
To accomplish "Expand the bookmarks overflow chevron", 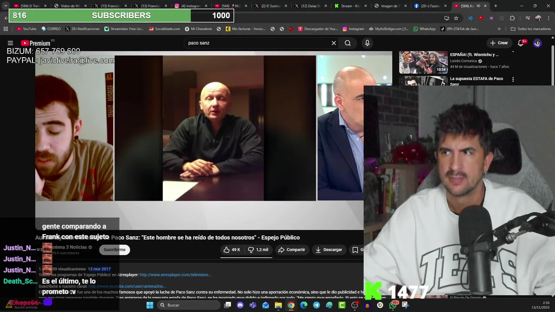I will (x=499, y=29).
